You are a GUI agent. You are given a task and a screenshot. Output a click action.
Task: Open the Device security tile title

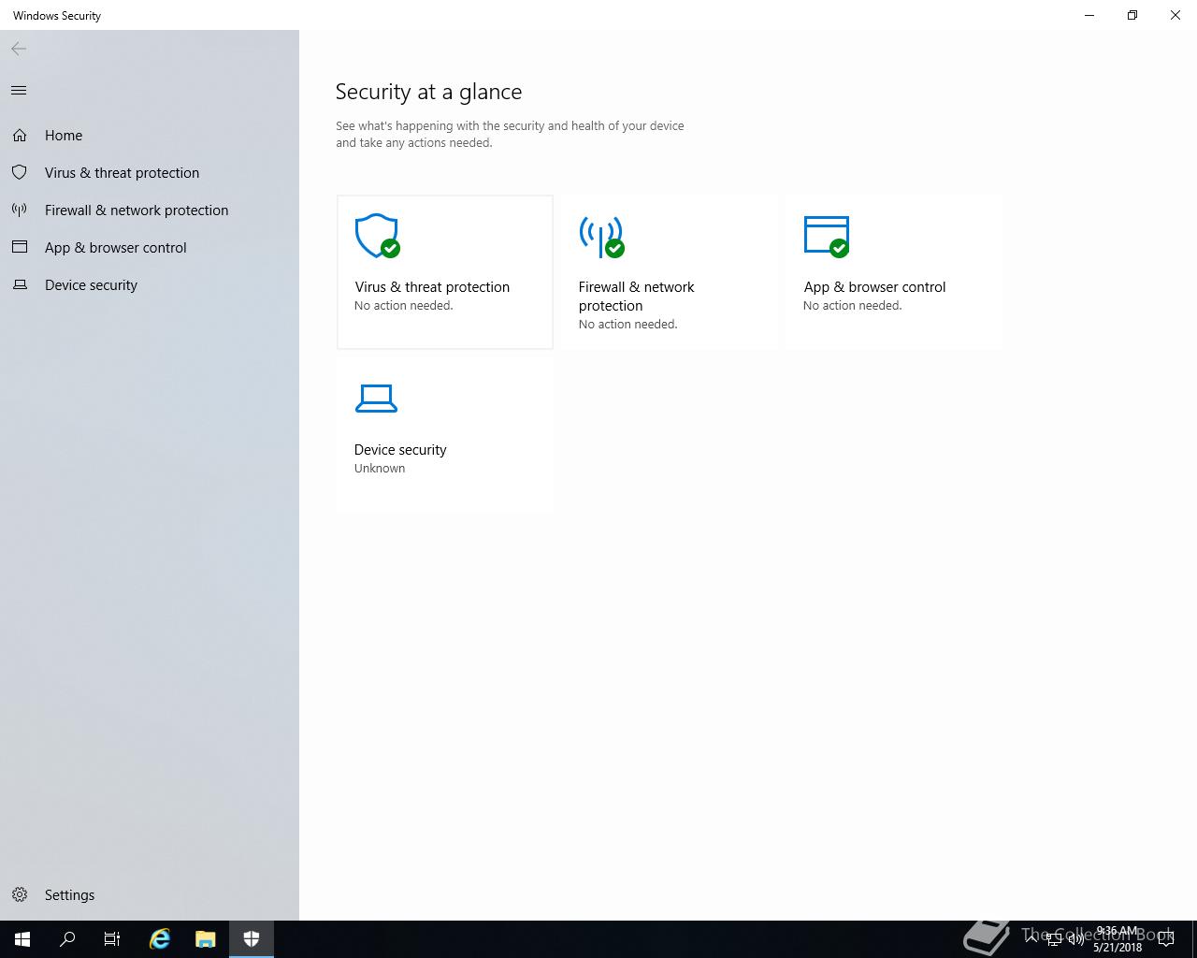(x=400, y=450)
